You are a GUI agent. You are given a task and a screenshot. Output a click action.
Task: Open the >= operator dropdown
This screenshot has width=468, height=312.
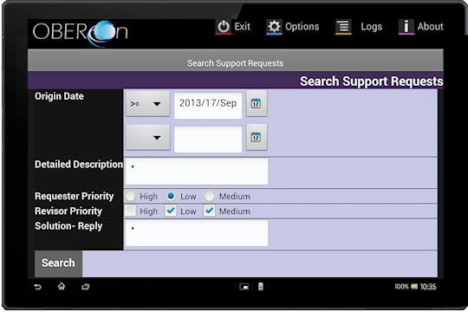[x=147, y=104]
